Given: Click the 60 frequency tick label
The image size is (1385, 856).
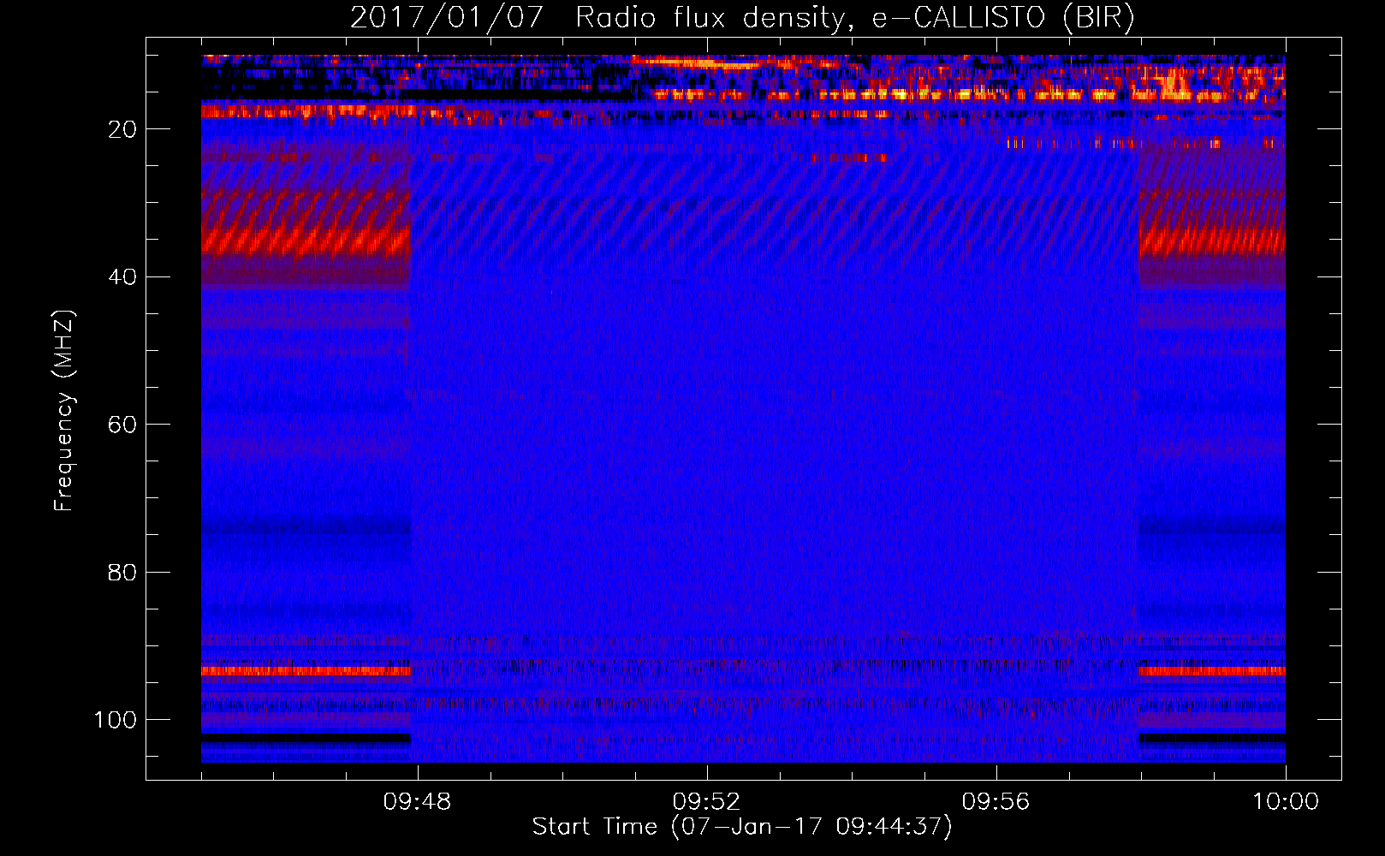Looking at the screenshot, I should point(122,425).
